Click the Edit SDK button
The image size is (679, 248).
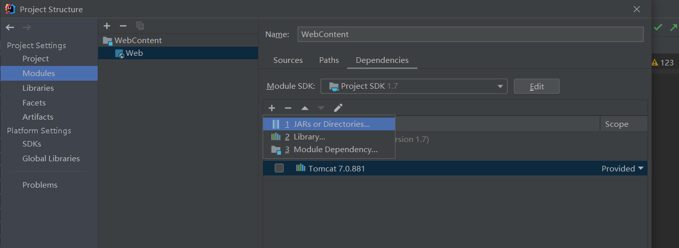point(536,86)
